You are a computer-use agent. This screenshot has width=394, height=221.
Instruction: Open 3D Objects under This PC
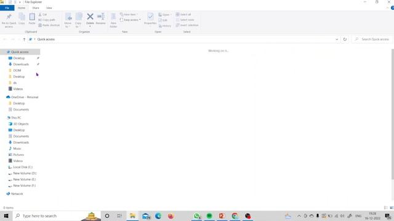21,124
